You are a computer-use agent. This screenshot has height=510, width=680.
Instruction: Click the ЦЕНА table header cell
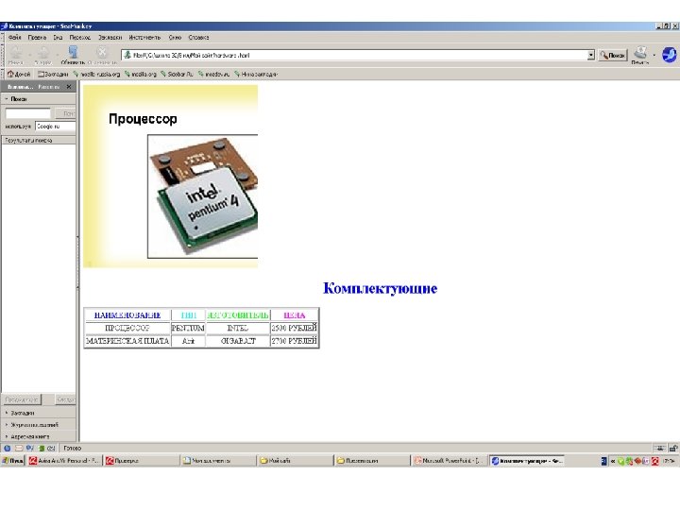(294, 315)
